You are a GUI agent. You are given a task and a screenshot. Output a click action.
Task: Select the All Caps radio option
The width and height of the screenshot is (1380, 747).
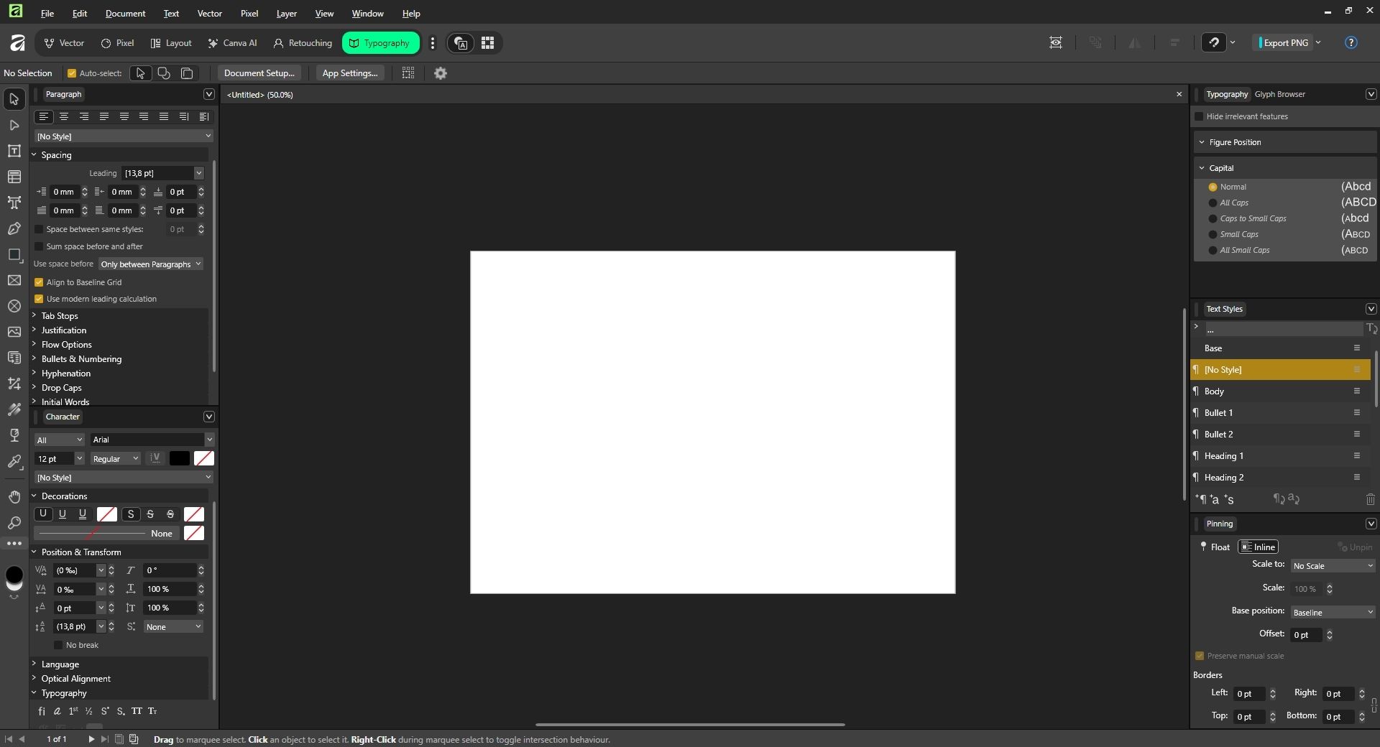[1213, 203]
